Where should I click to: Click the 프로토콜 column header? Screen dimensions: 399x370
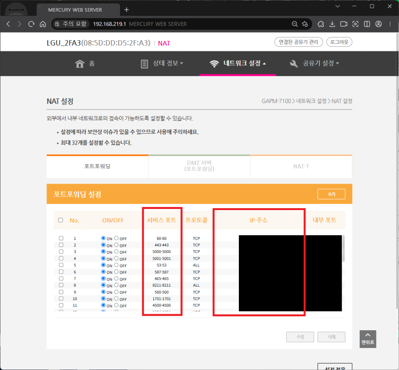click(x=196, y=220)
